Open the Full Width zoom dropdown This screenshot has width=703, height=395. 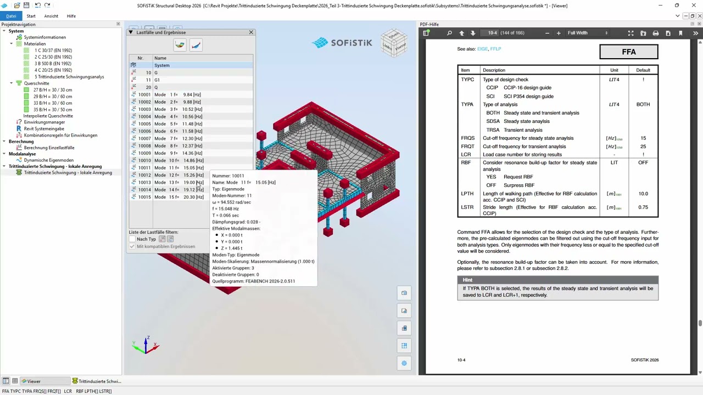(x=588, y=33)
